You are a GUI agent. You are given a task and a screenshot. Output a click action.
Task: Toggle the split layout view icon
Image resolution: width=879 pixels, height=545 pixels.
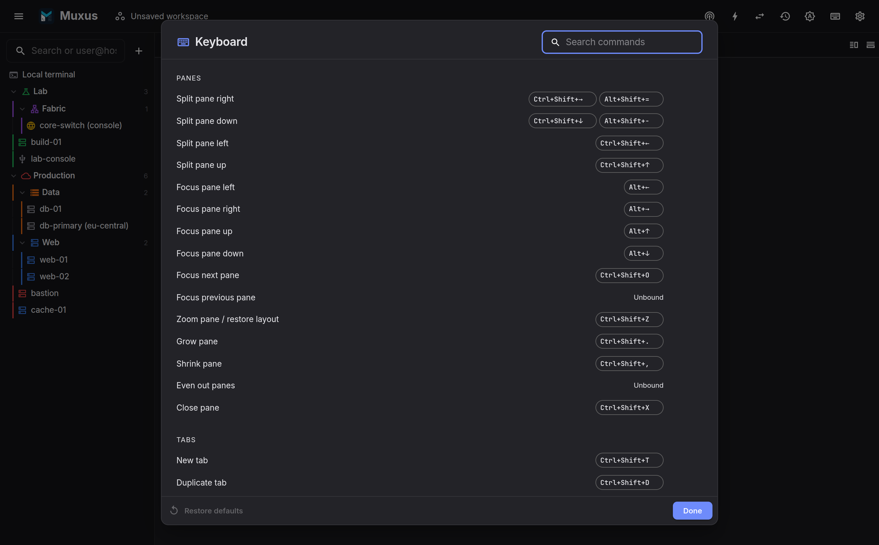tap(854, 45)
